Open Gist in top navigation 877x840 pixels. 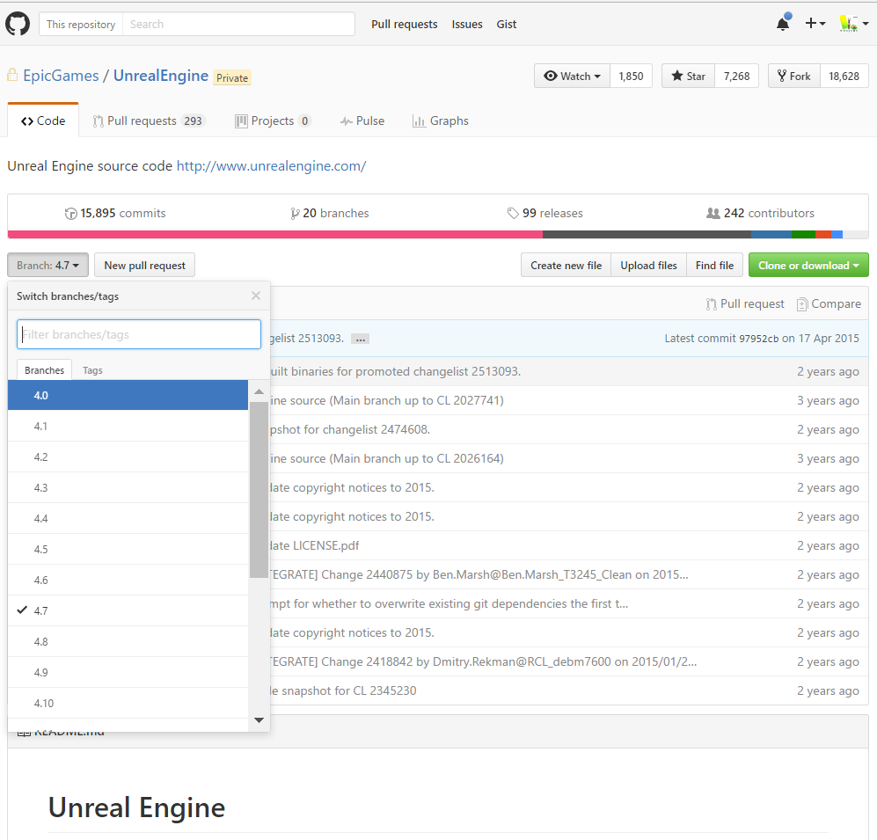(x=506, y=24)
